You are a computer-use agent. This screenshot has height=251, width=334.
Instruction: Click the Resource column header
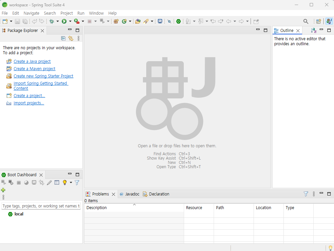(x=199, y=207)
